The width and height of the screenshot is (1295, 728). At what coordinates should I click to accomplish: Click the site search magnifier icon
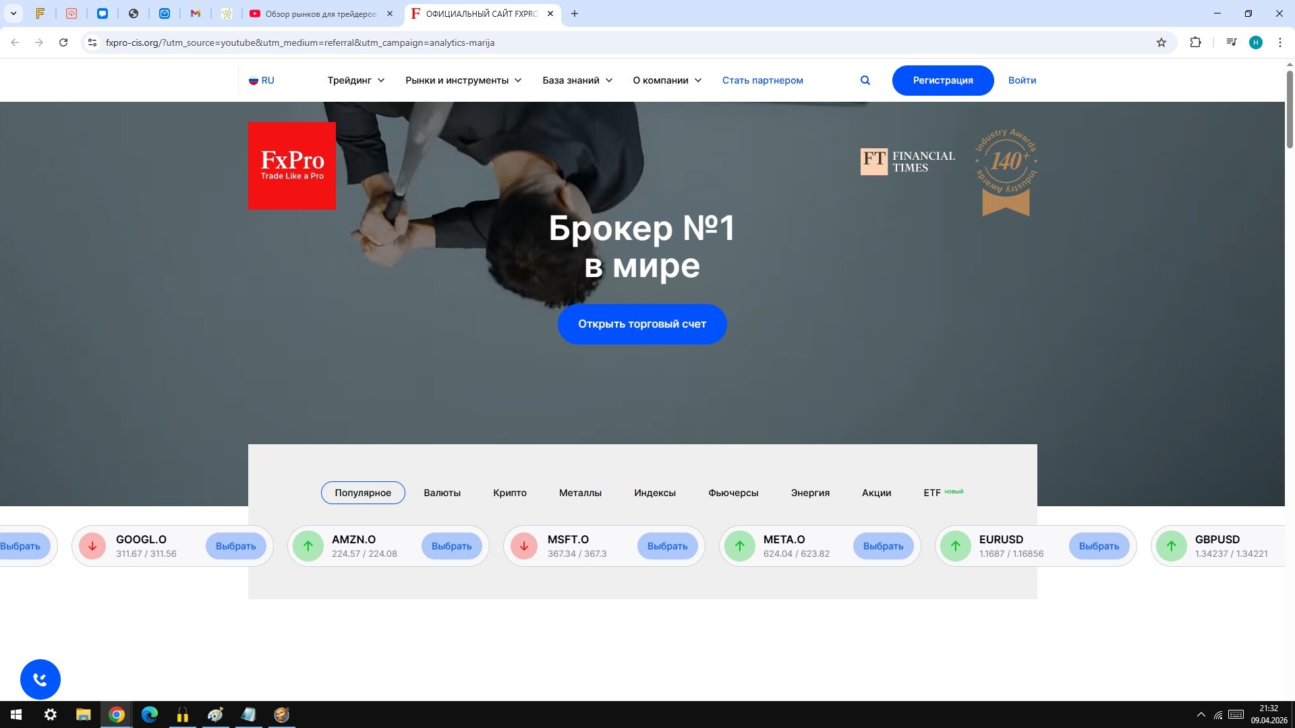[x=865, y=80]
